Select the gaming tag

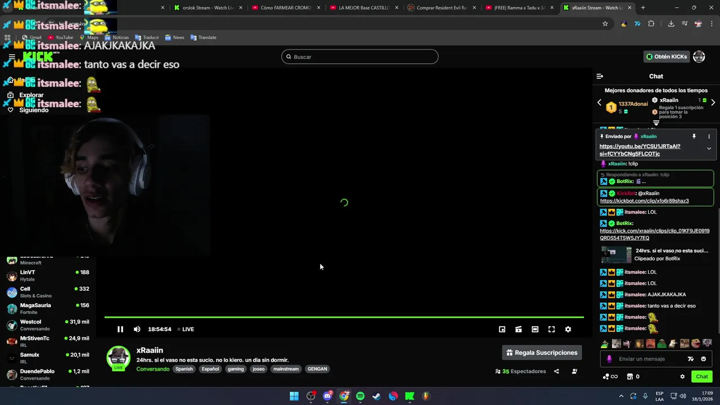(x=236, y=369)
